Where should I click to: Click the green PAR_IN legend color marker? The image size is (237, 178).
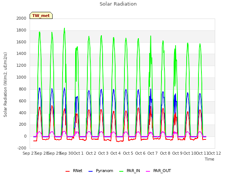(121, 171)
